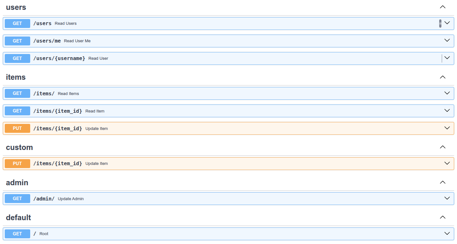Click the GET badge for /users/me
The width and height of the screenshot is (457, 244).
(17, 41)
